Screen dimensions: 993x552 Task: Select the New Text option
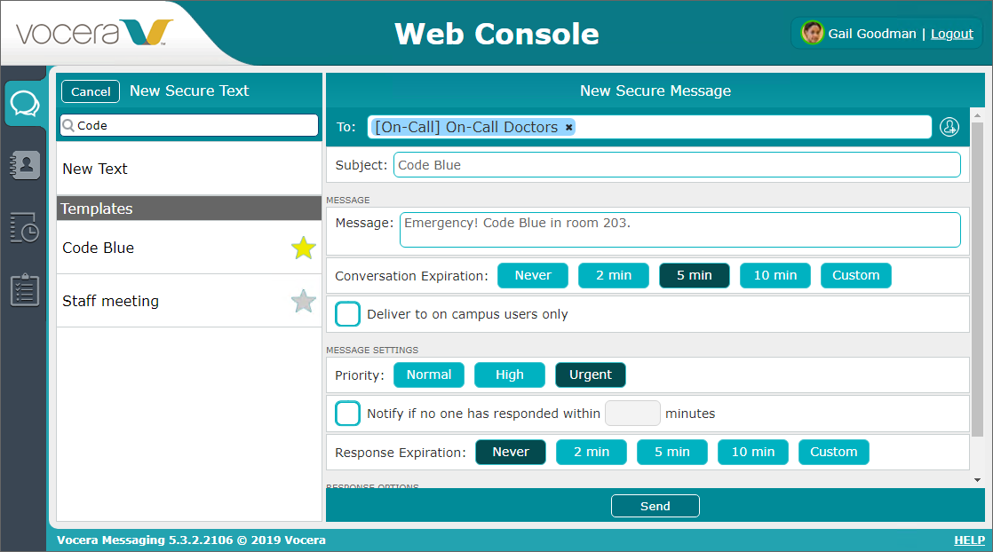click(x=189, y=169)
